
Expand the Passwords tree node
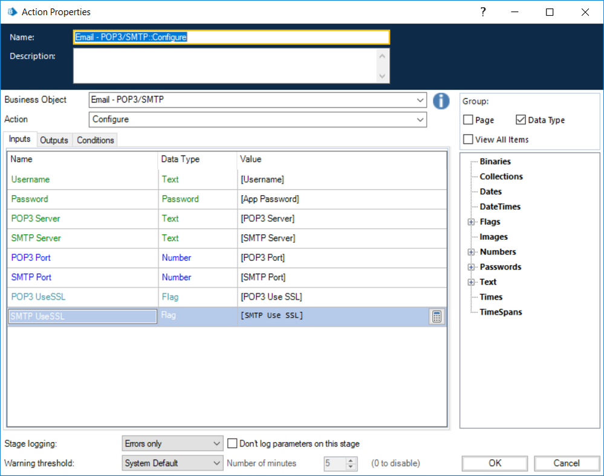click(471, 267)
